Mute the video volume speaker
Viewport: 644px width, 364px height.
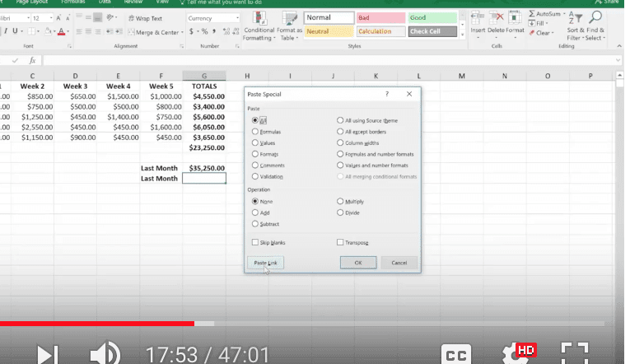pyautogui.click(x=104, y=353)
